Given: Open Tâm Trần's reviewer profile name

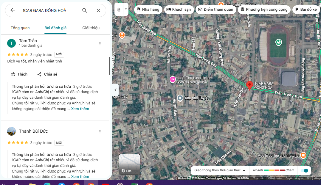Looking at the screenshot, I should click(x=28, y=41).
